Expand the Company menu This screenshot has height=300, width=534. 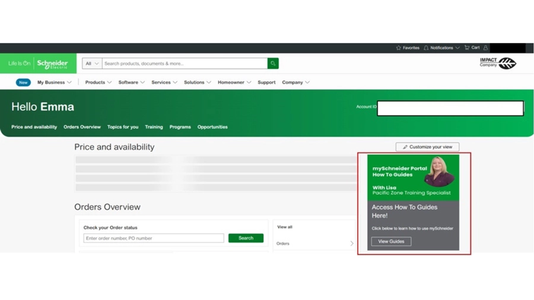(x=295, y=82)
